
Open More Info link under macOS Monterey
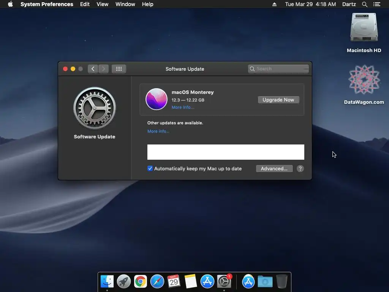click(x=183, y=107)
